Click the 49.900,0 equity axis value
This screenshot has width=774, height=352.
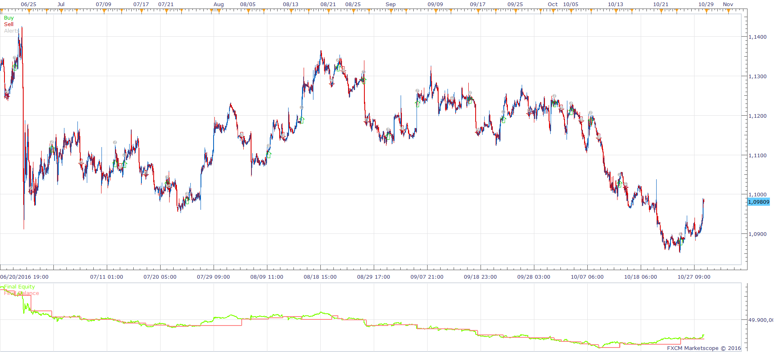coord(761,320)
